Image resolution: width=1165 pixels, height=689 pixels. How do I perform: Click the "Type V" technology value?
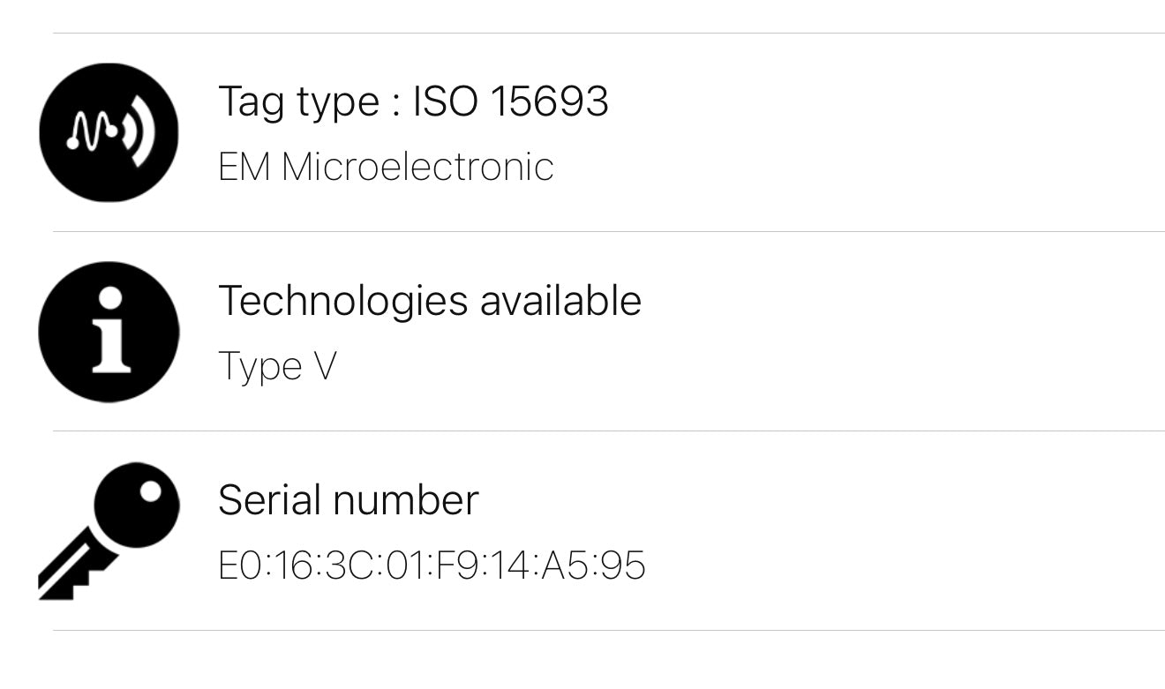pyautogui.click(x=277, y=366)
